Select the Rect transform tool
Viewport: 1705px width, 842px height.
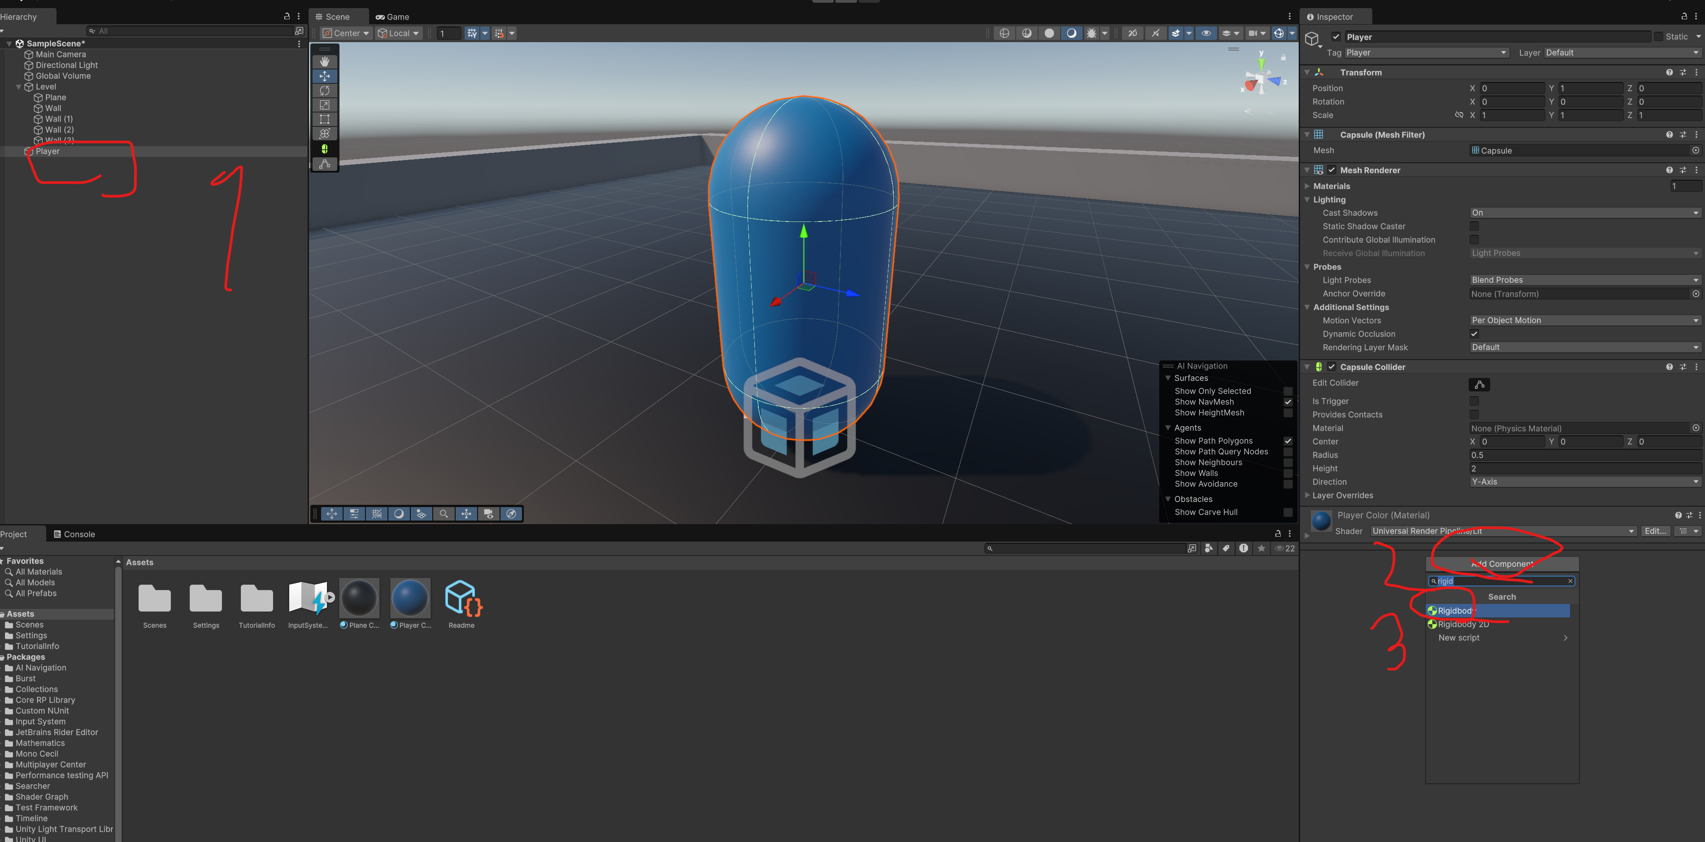(x=324, y=120)
